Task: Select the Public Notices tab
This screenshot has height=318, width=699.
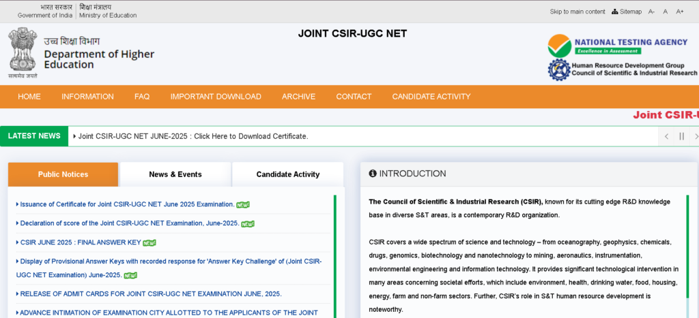Action: 63,174
